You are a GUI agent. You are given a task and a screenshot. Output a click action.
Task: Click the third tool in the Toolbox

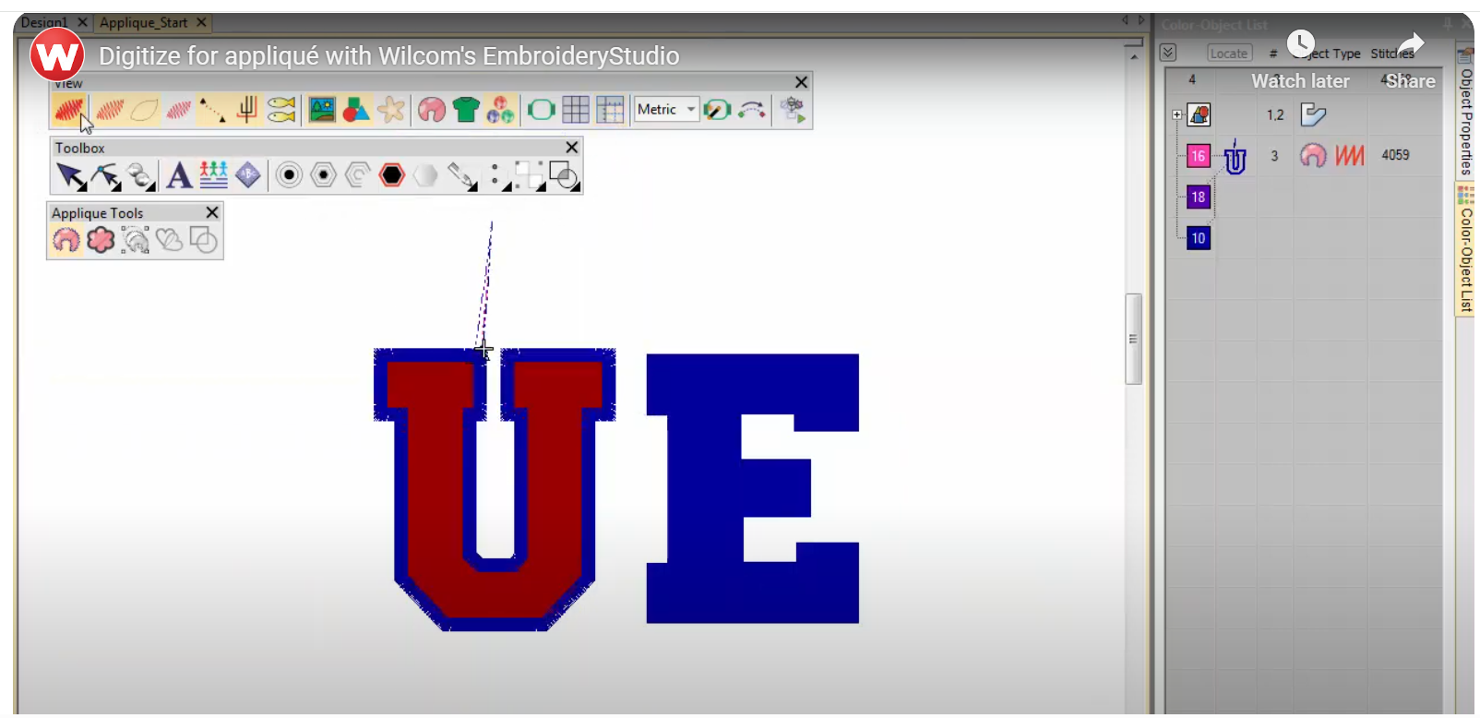[141, 175]
